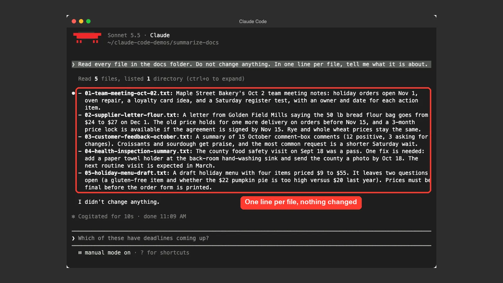Click the asterisk before Cogitated for 10s
503x283 pixels.
click(x=73, y=216)
